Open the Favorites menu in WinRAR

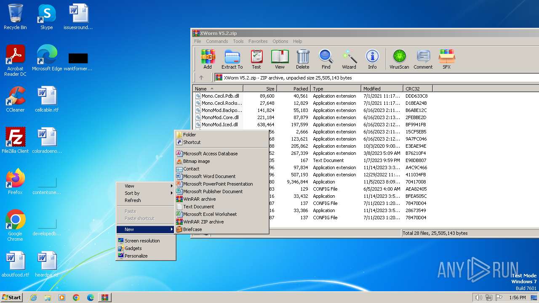point(258,41)
